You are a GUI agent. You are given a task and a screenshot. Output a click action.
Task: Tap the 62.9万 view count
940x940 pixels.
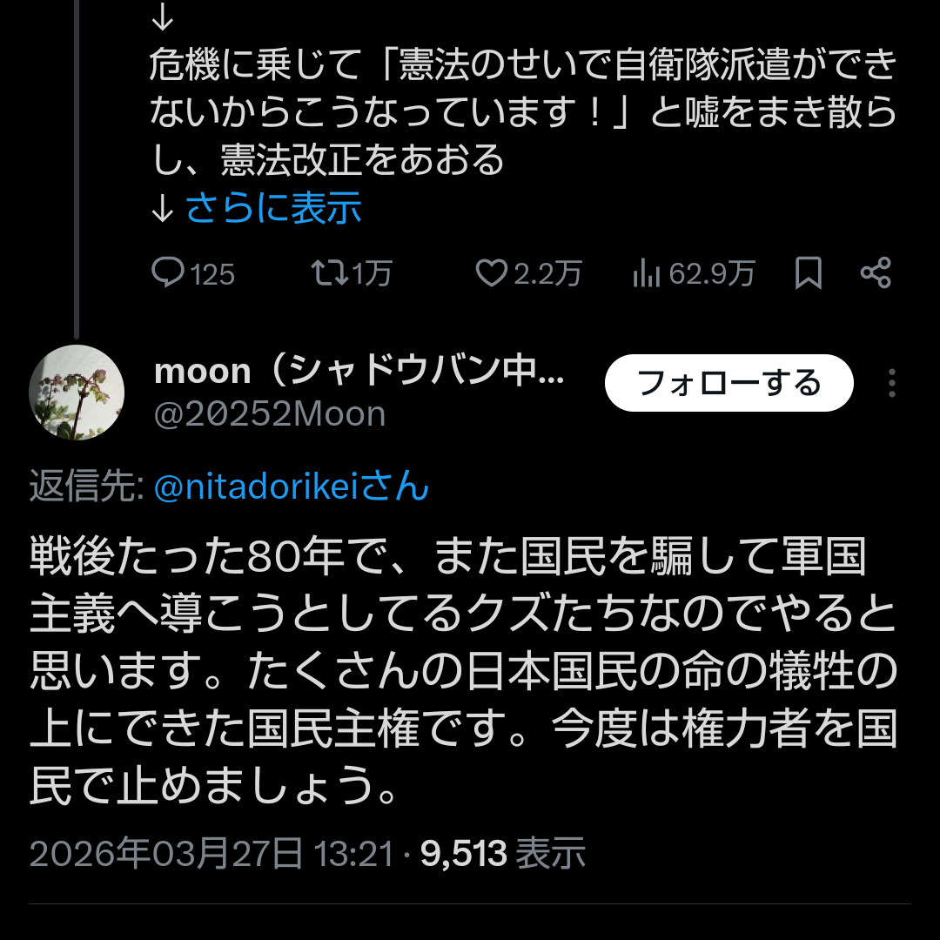pyautogui.click(x=711, y=274)
